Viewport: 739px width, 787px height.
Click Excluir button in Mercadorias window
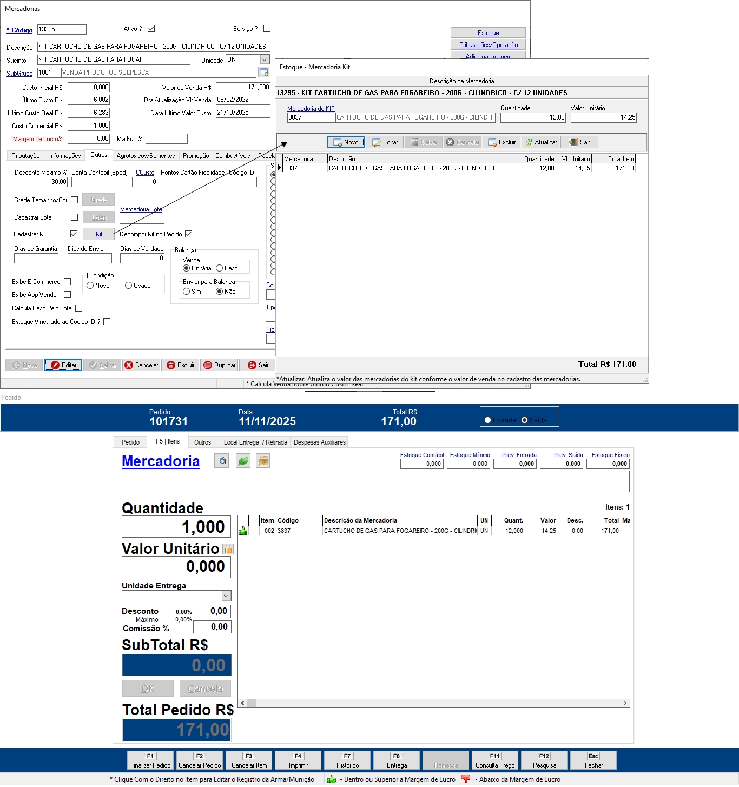coord(181,365)
